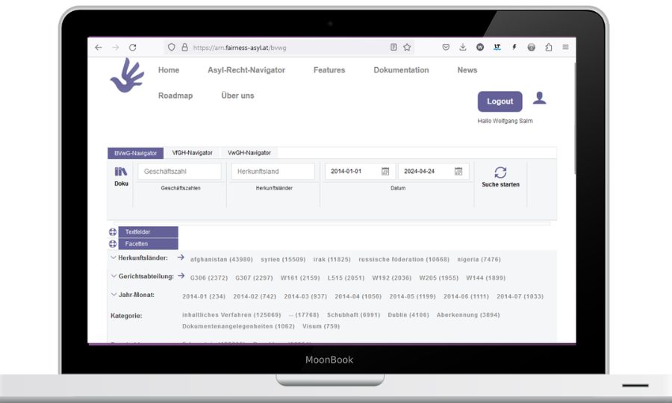Screen dimensions: 672x403
Task: Open the Pocket save icon
Action: (x=446, y=47)
